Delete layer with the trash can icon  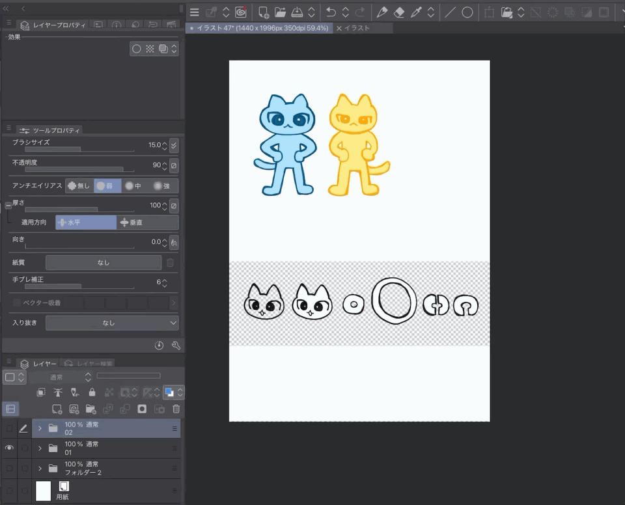(176, 409)
